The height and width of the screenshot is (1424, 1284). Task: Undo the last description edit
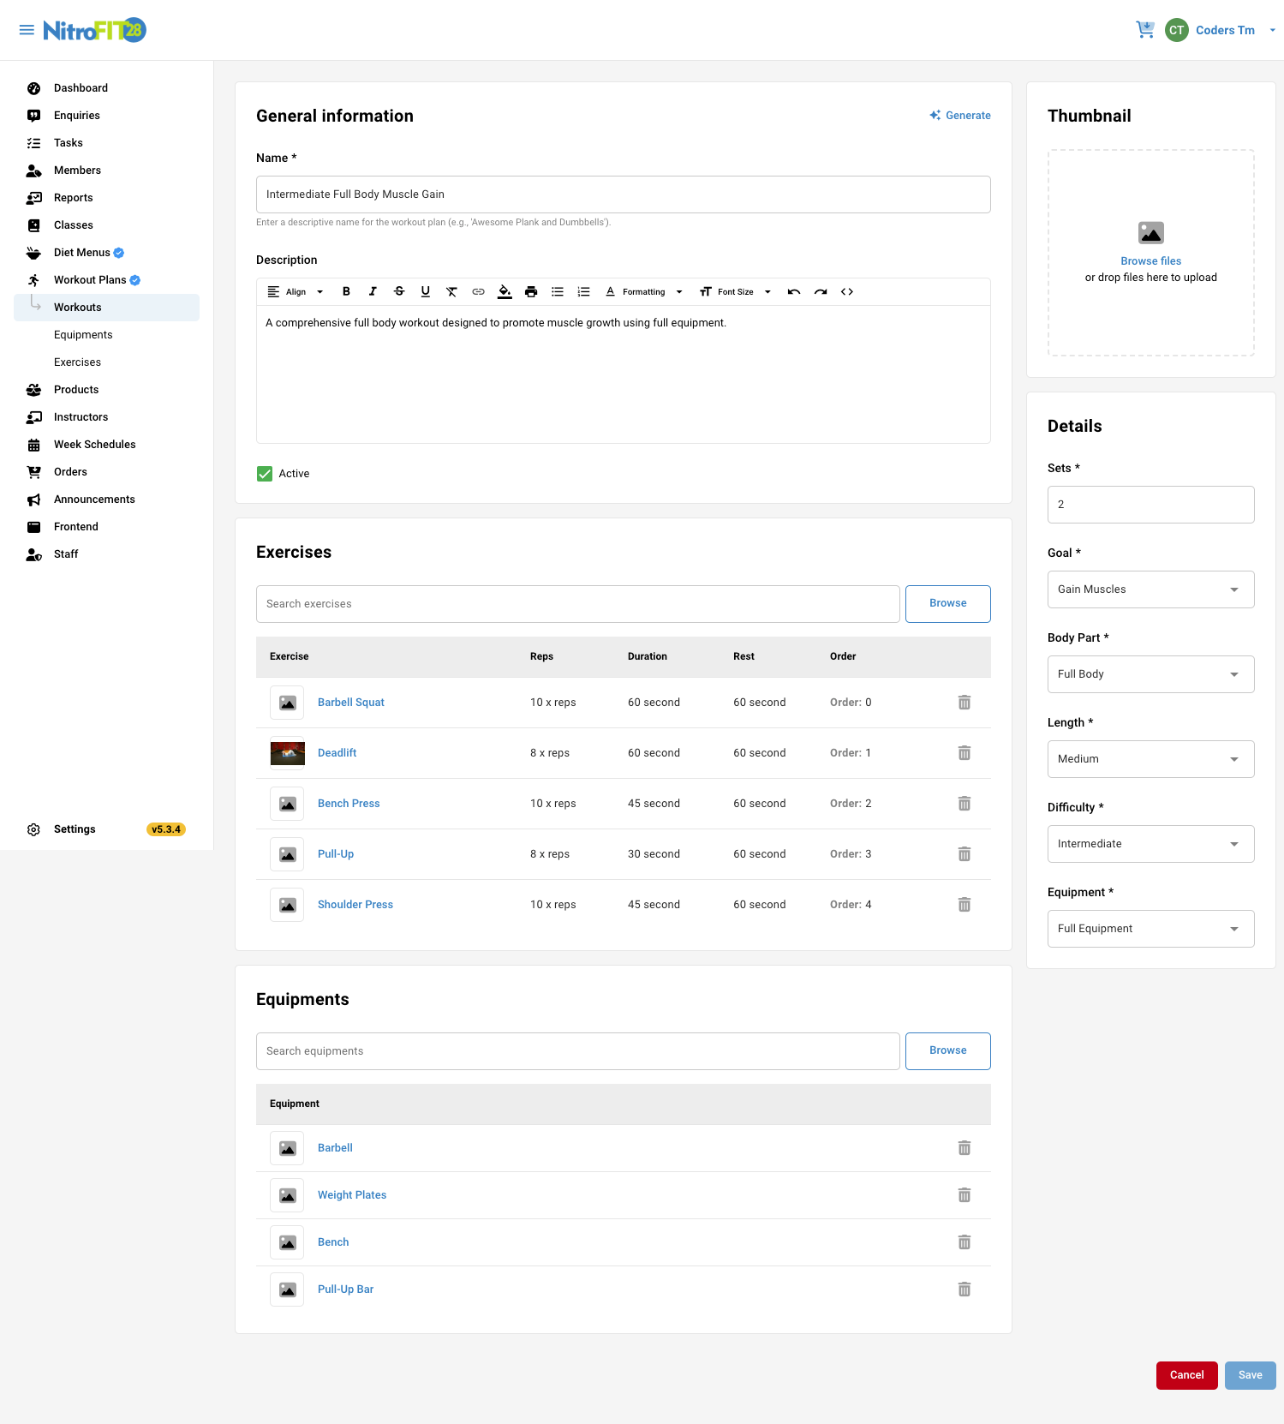point(794,292)
